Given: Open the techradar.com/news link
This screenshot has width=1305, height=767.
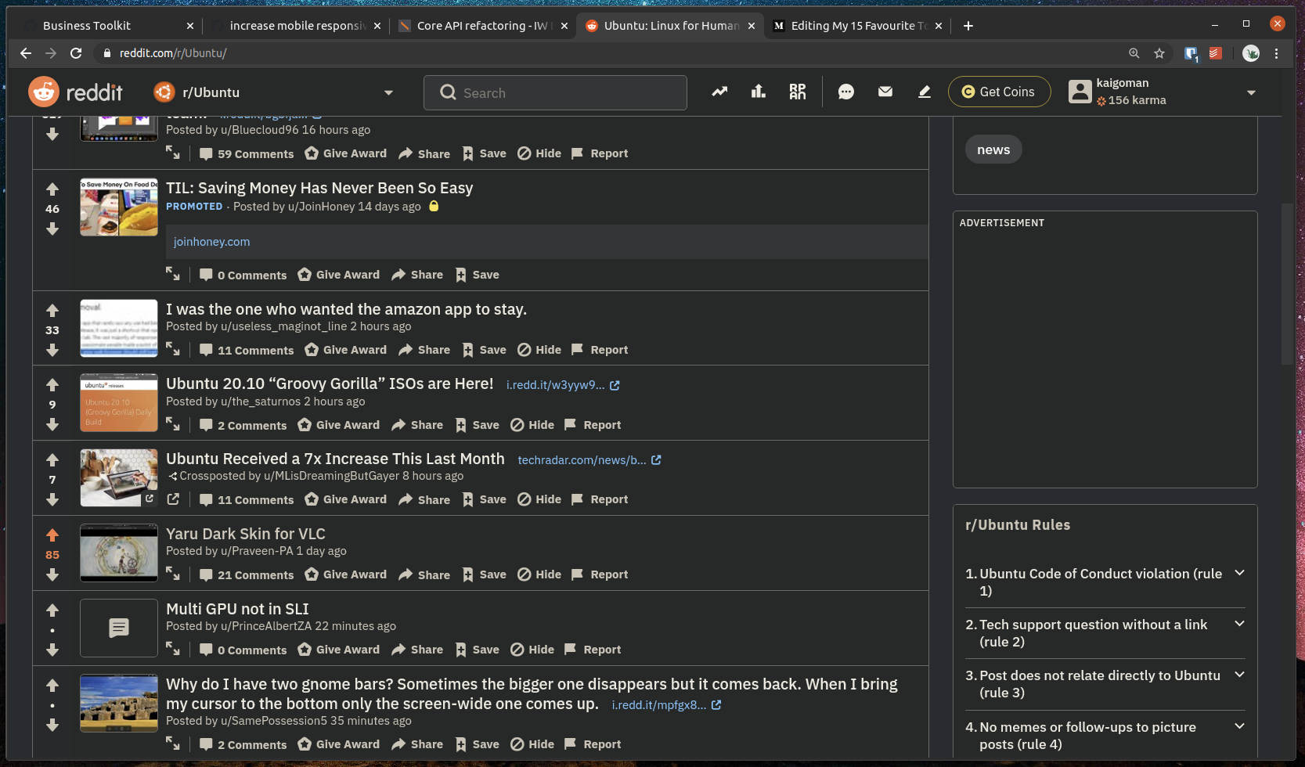Looking at the screenshot, I should (x=589, y=460).
